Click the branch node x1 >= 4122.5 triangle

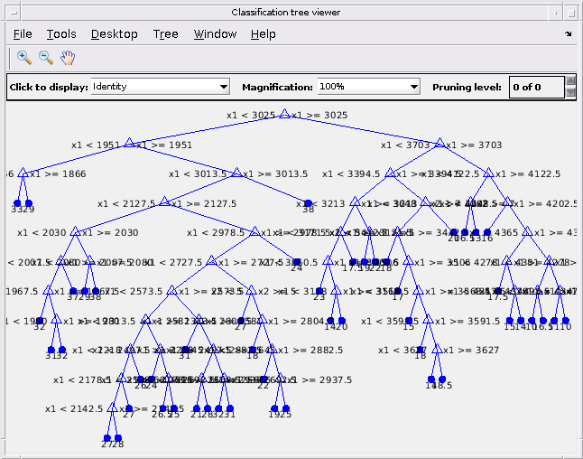(488, 173)
